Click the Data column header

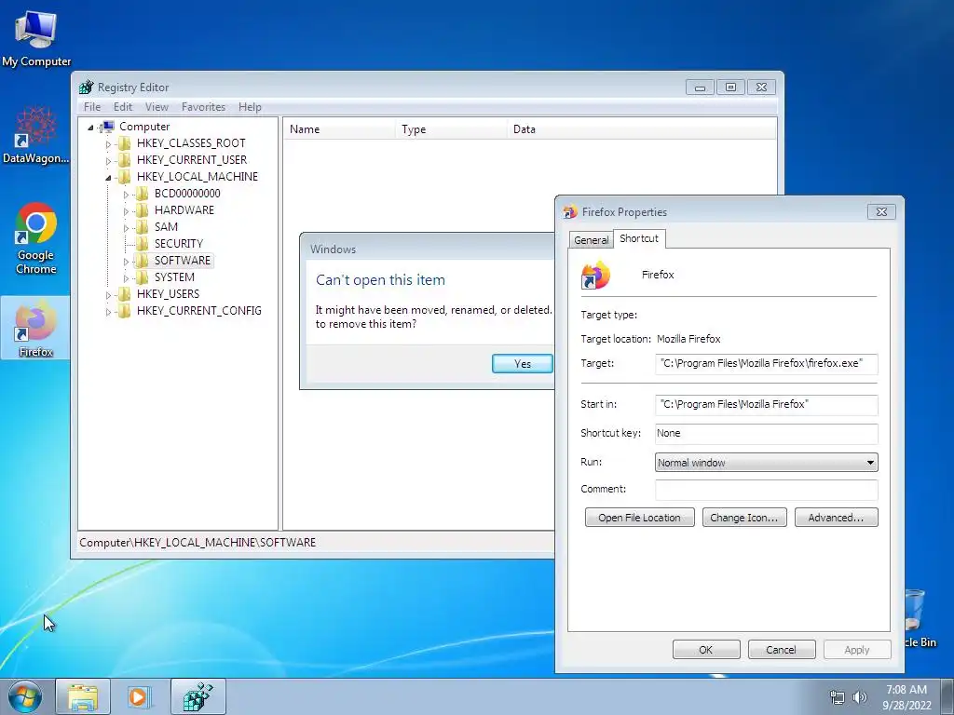coord(641,128)
